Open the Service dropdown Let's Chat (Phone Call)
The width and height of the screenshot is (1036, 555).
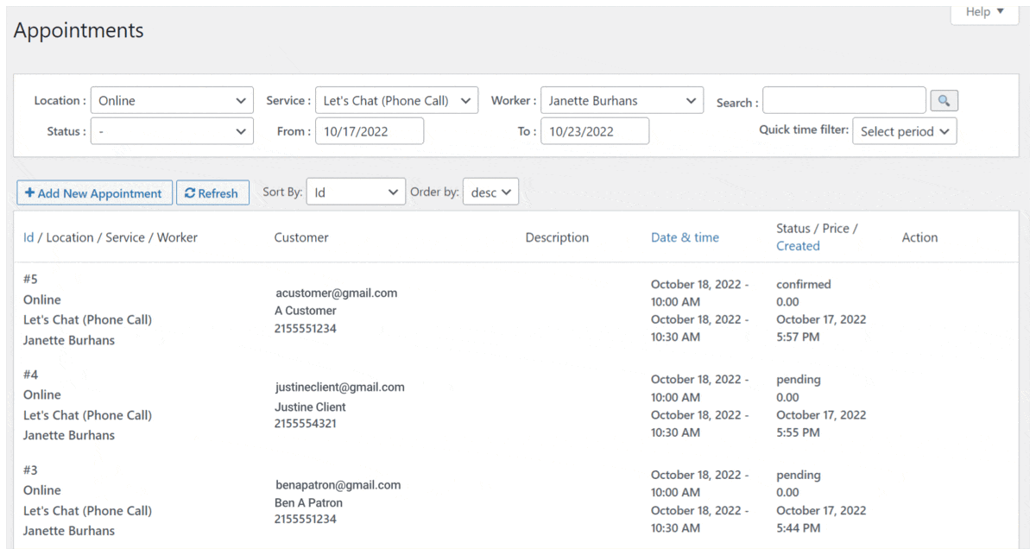click(397, 100)
